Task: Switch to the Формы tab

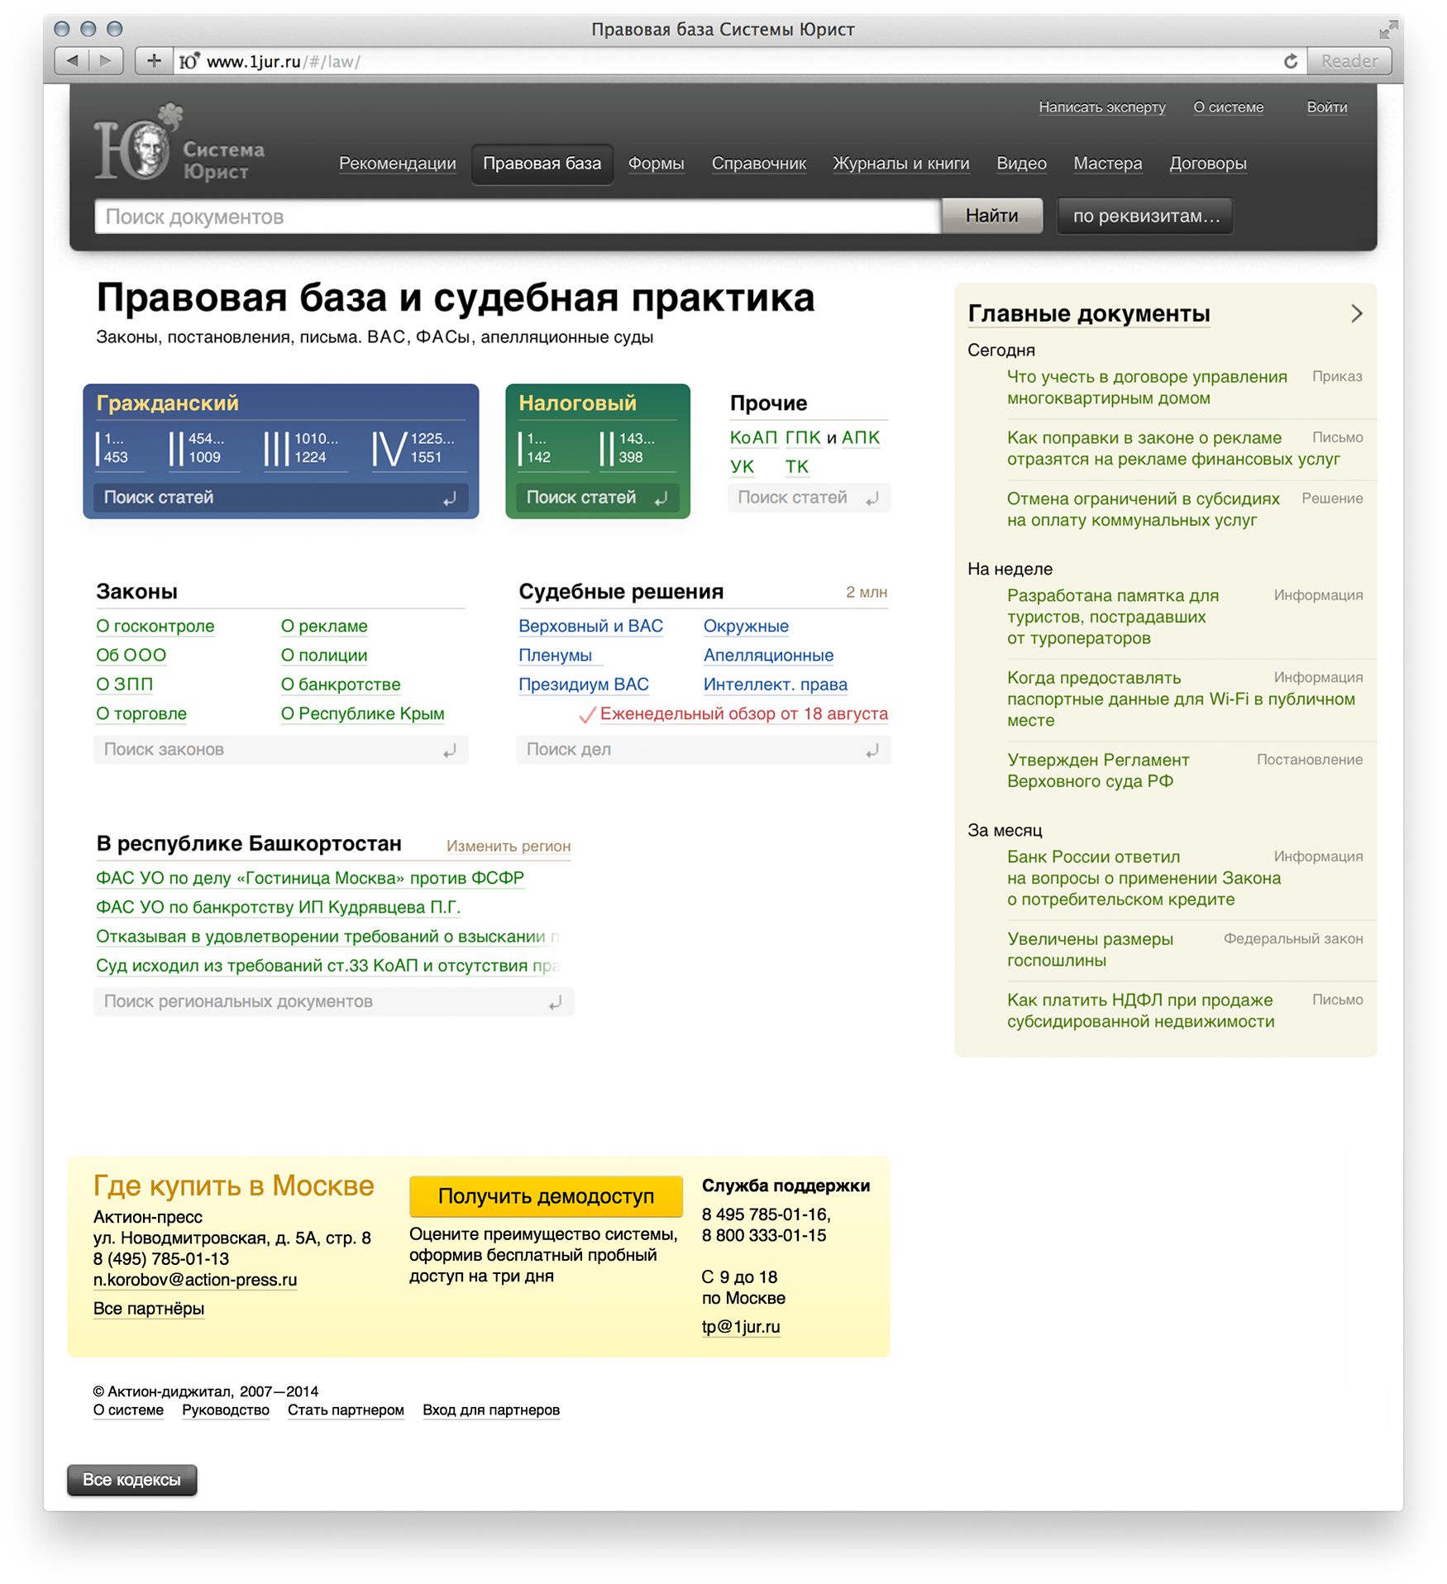Action: [656, 164]
